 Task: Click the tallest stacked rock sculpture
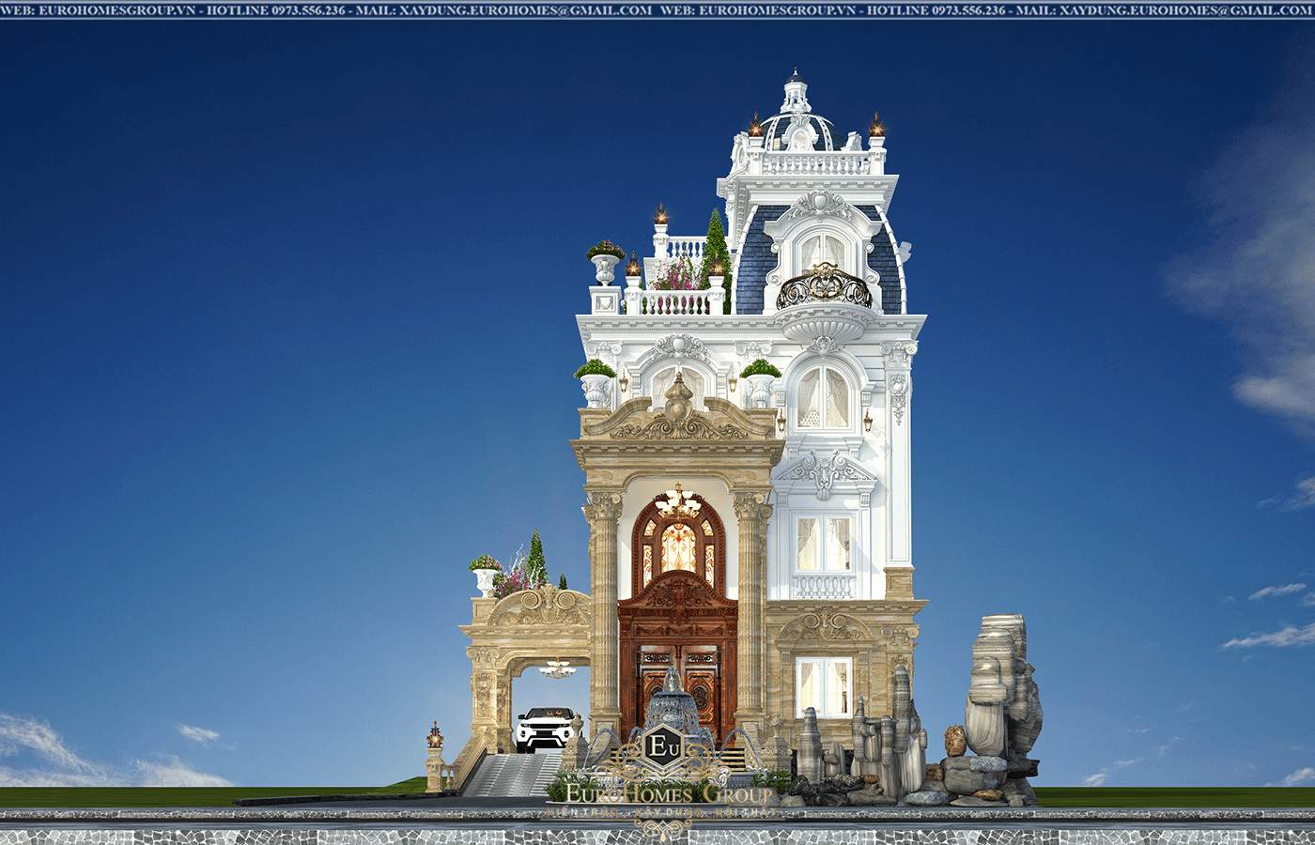[x=1003, y=685]
